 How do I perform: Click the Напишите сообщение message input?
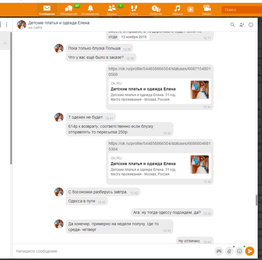[112, 251]
